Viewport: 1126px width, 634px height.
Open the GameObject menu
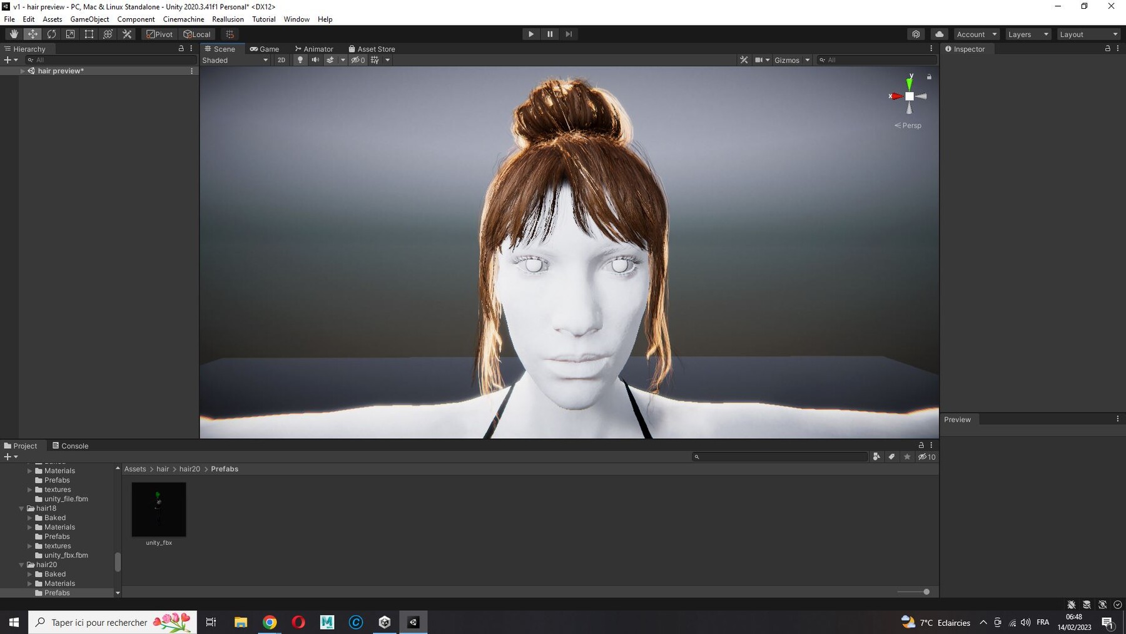click(89, 19)
